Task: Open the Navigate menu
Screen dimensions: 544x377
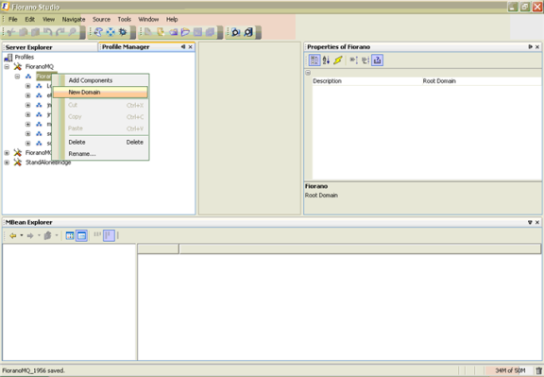Action: point(74,20)
